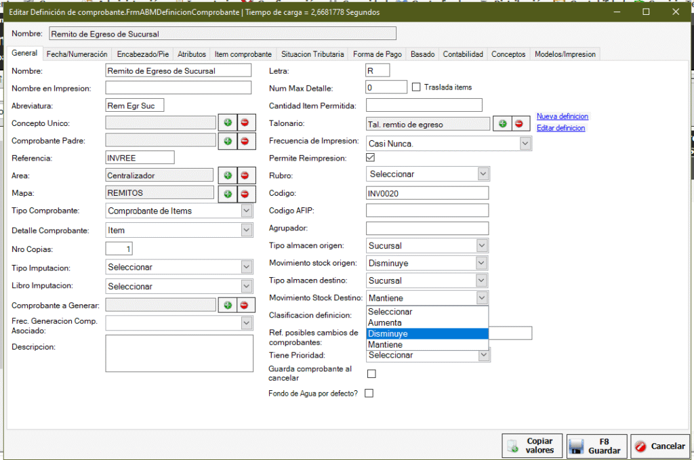Viewport: 694px width, 460px height.
Task: Switch to the Situacion Tributaria tab
Action: [x=312, y=54]
